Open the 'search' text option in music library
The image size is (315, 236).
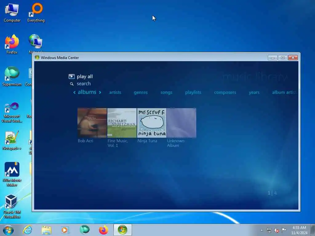click(84, 84)
